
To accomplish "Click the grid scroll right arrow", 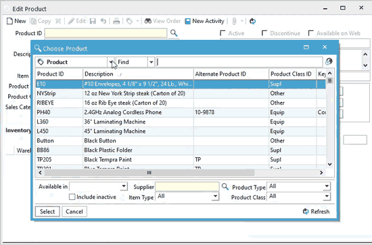I will pos(321,173).
